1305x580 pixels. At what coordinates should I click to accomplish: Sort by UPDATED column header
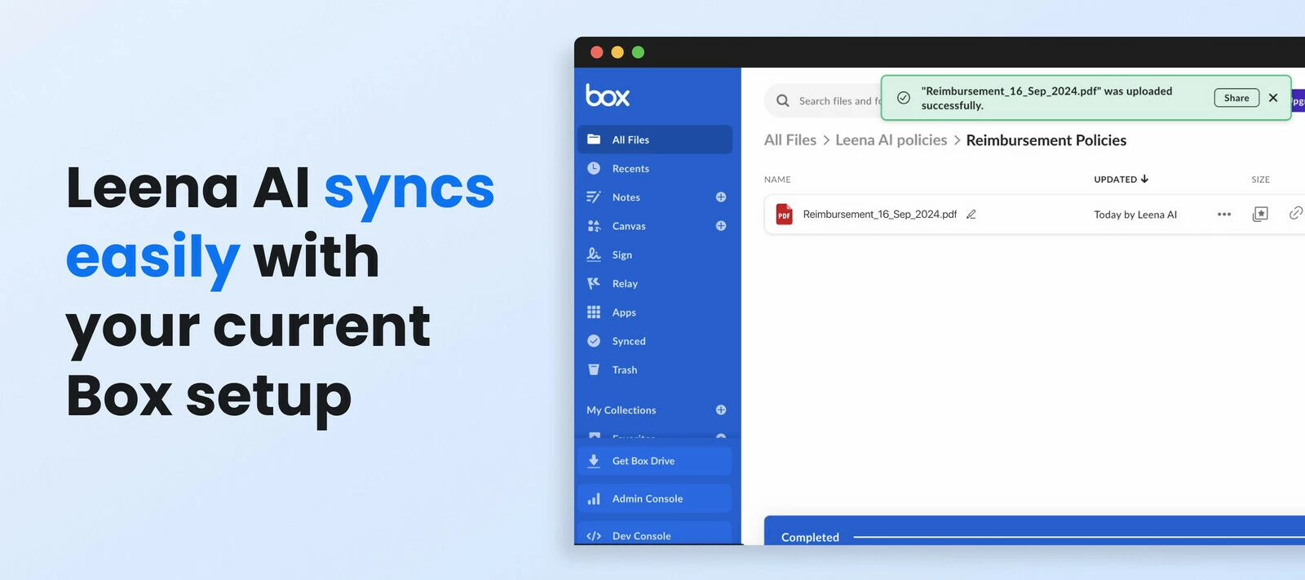pos(1121,179)
